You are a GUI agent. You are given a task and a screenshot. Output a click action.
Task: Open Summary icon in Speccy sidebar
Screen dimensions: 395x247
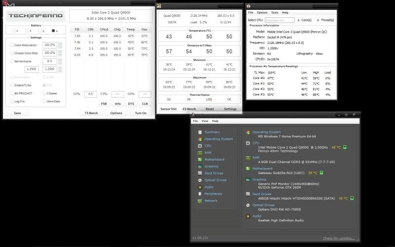pyautogui.click(x=200, y=132)
